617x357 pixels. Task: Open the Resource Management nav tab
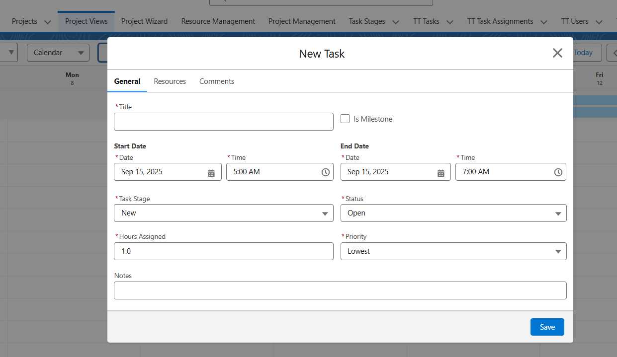[218, 21]
